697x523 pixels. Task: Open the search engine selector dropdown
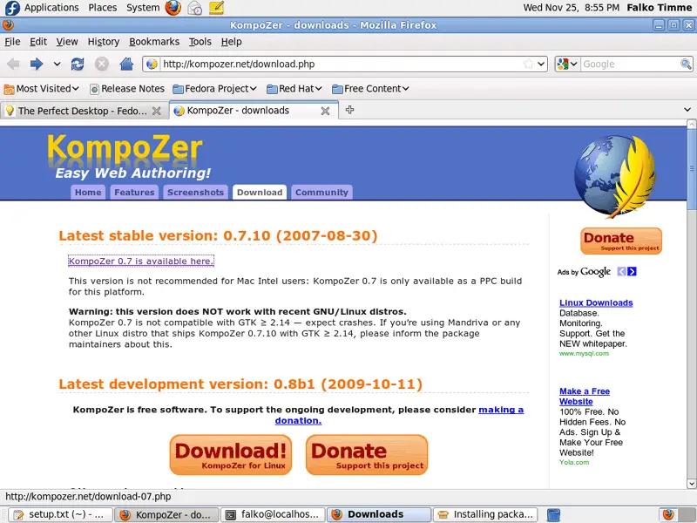coord(567,64)
